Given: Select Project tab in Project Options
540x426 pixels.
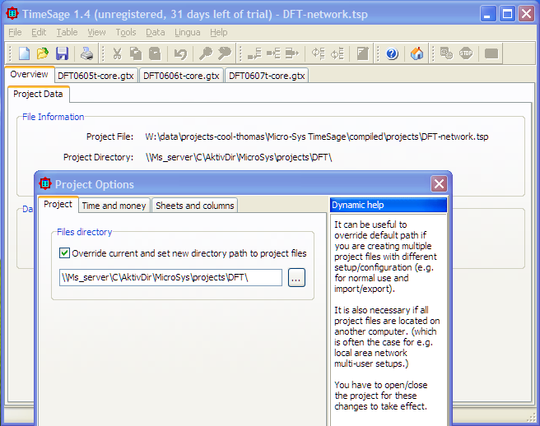Looking at the screenshot, I should click(x=58, y=204).
